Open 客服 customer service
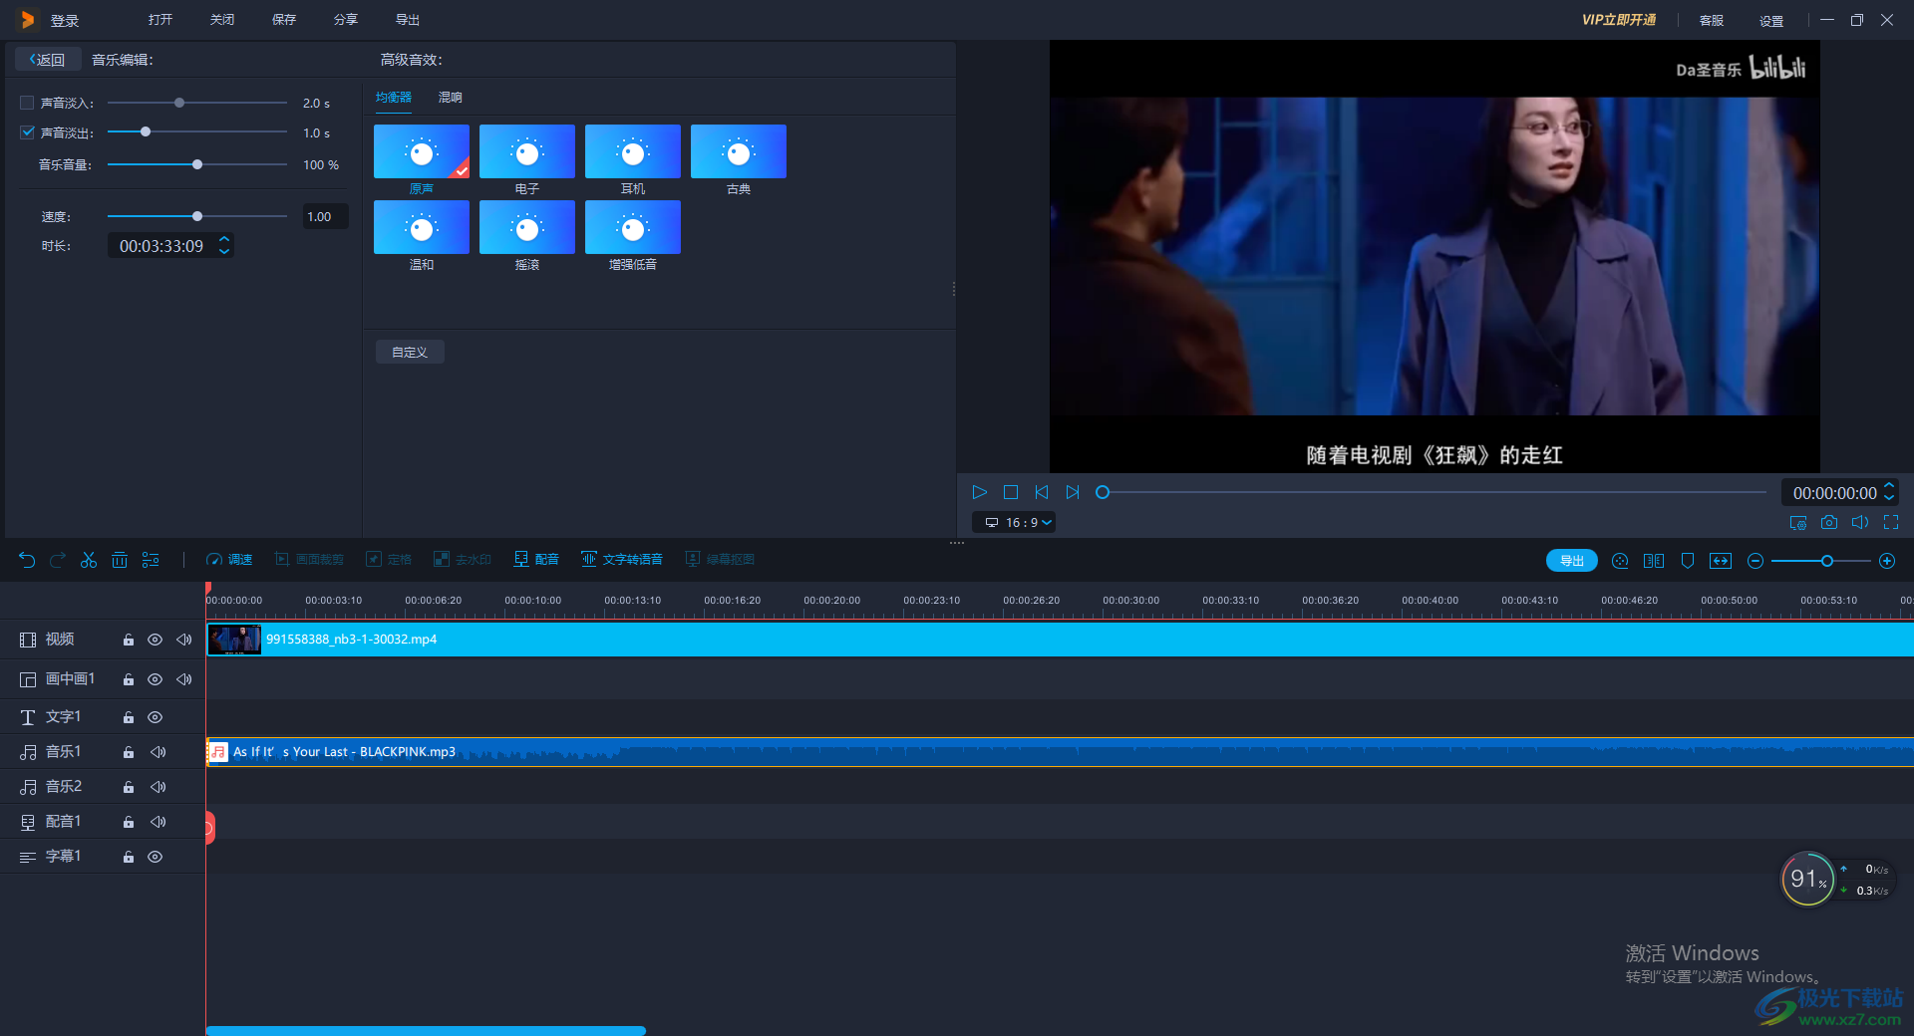The width and height of the screenshot is (1914, 1036). click(x=1712, y=21)
